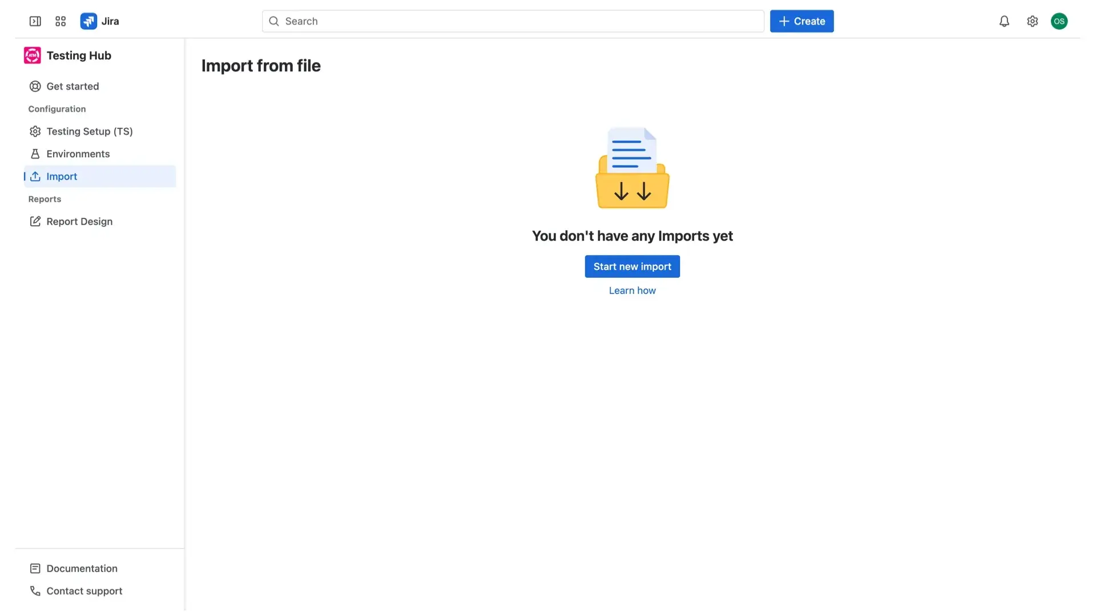1096x616 pixels.
Task: Open your profile avatar labeled OS
Action: [x=1059, y=21]
